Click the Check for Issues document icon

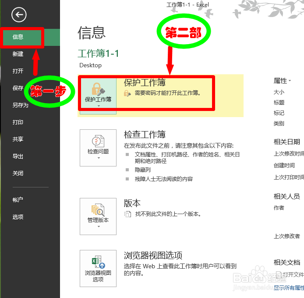pyautogui.click(x=98, y=141)
